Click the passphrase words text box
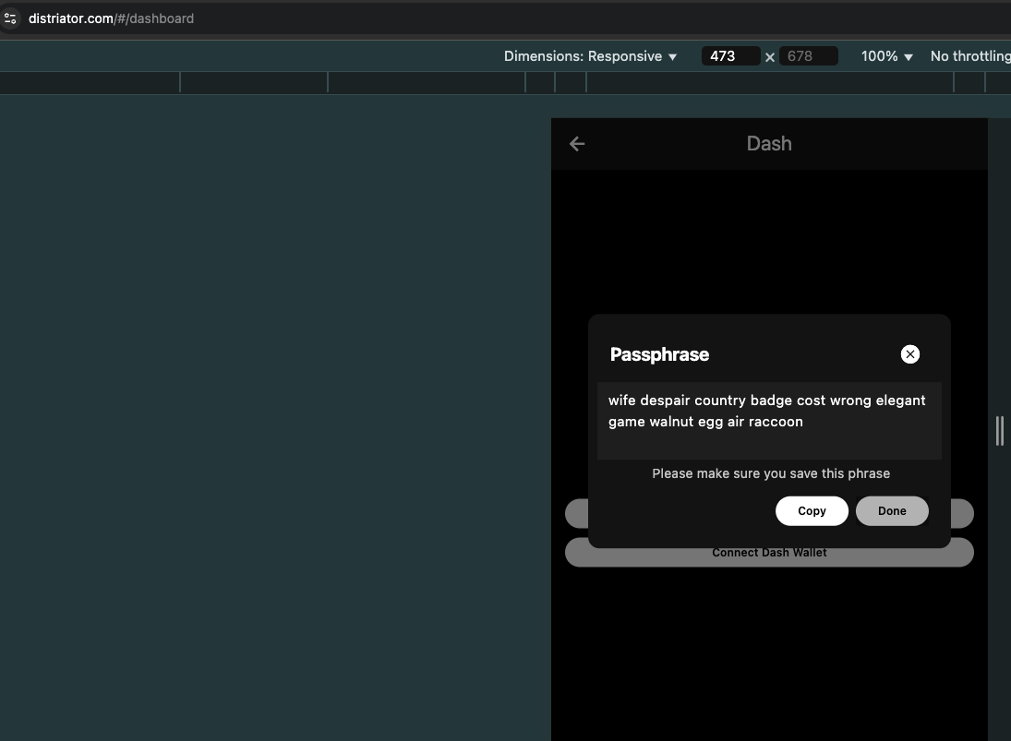Viewport: 1011px width, 741px height. tap(769, 421)
